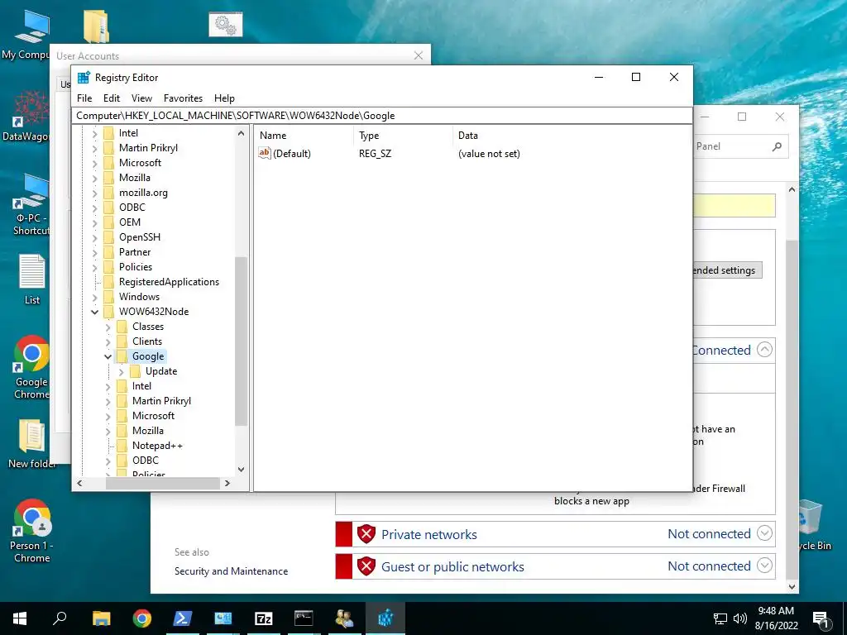The width and height of the screenshot is (847, 635).
Task: Open the Windows Start menu
Action: point(20,618)
